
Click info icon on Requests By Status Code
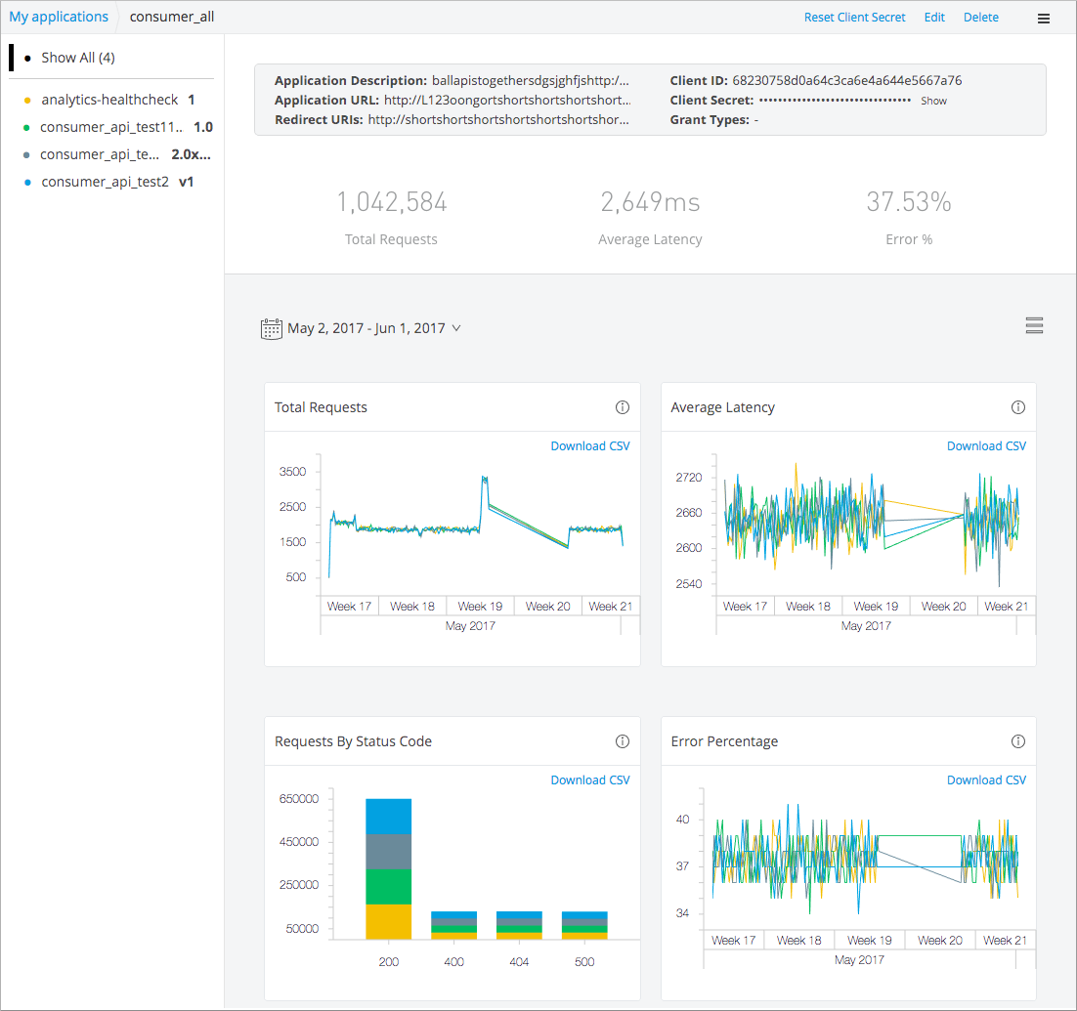(623, 741)
